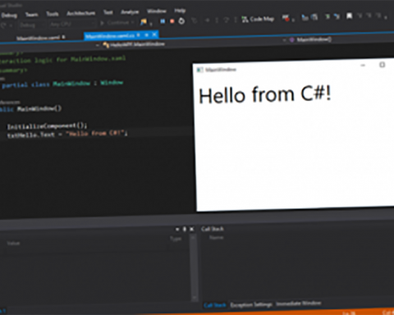
Task: Close the MainWindow.xaml.cs tab
Action: pyautogui.click(x=154, y=34)
